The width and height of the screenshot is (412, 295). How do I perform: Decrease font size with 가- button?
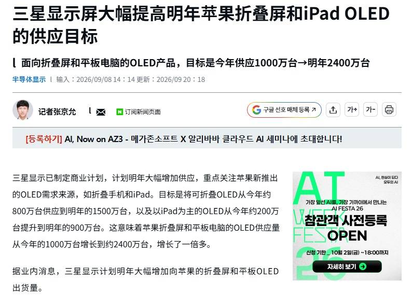click(370, 109)
